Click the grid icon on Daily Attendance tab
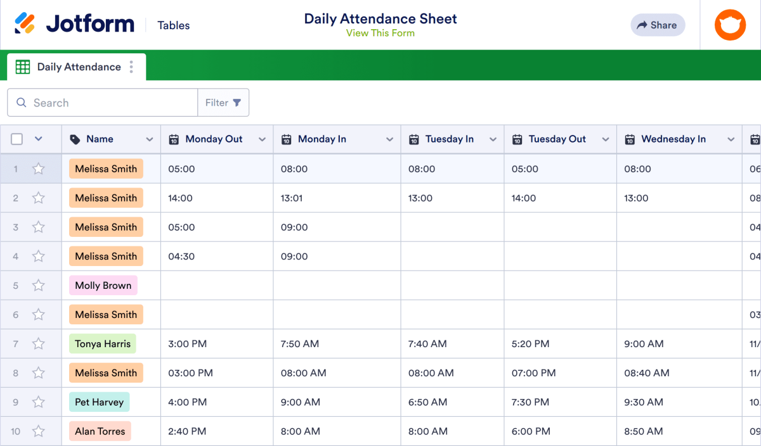This screenshot has width=761, height=446. click(x=22, y=67)
